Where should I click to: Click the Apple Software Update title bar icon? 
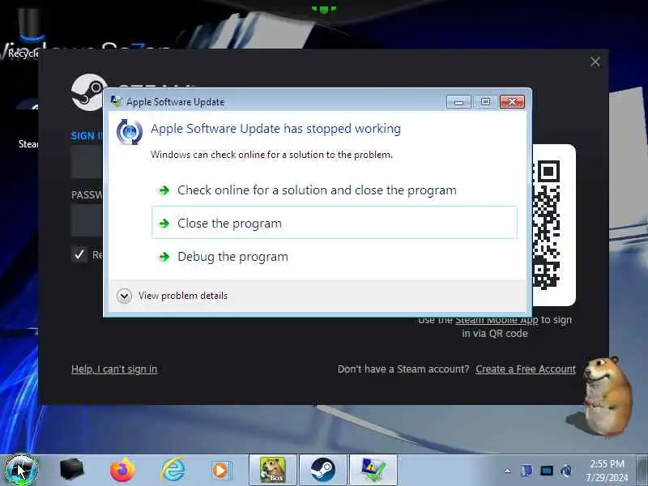pos(117,101)
